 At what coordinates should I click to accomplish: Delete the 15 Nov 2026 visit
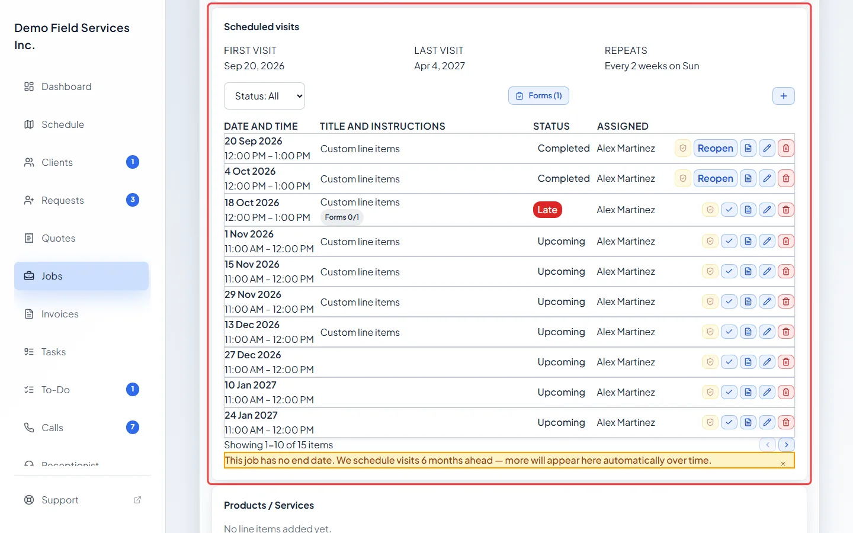point(786,271)
